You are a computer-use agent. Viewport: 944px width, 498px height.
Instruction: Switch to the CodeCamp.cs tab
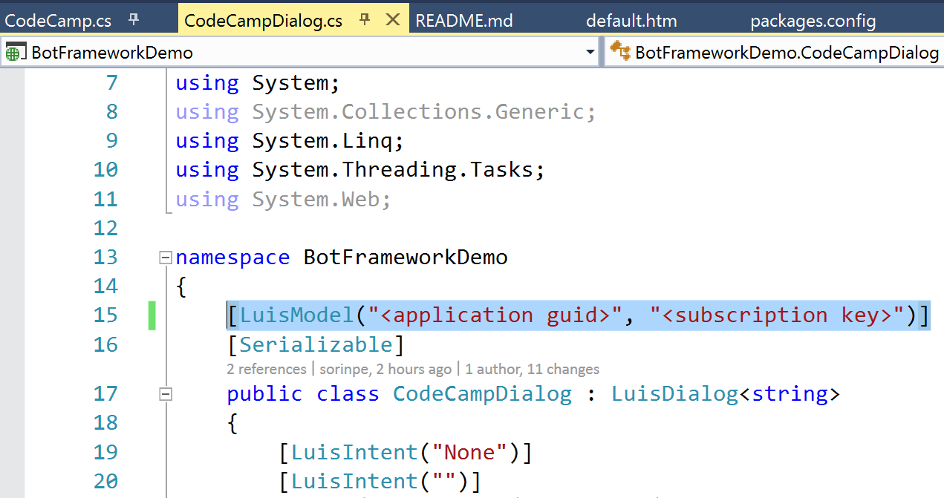pyautogui.click(x=59, y=20)
